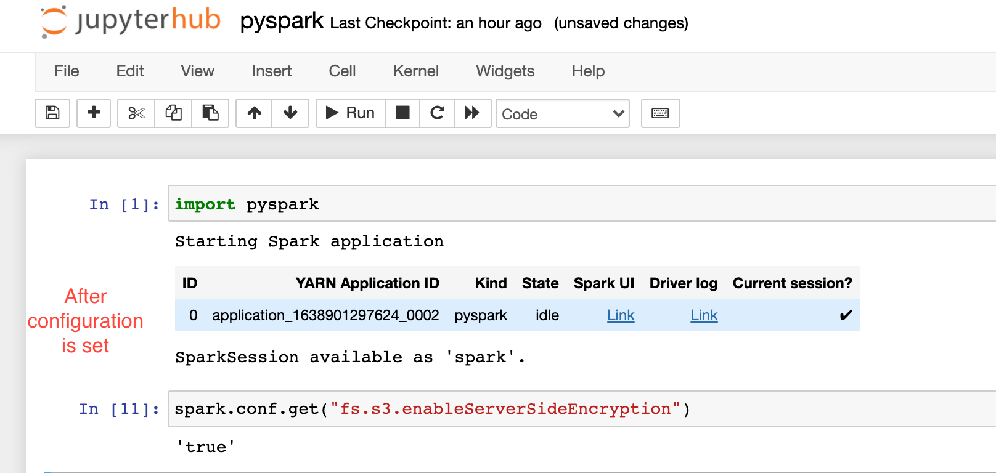Open the Driver log link
Image resolution: width=996 pixels, height=473 pixels.
(x=704, y=315)
